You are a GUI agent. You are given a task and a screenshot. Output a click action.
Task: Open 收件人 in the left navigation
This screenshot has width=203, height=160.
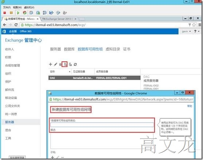tap(9, 49)
